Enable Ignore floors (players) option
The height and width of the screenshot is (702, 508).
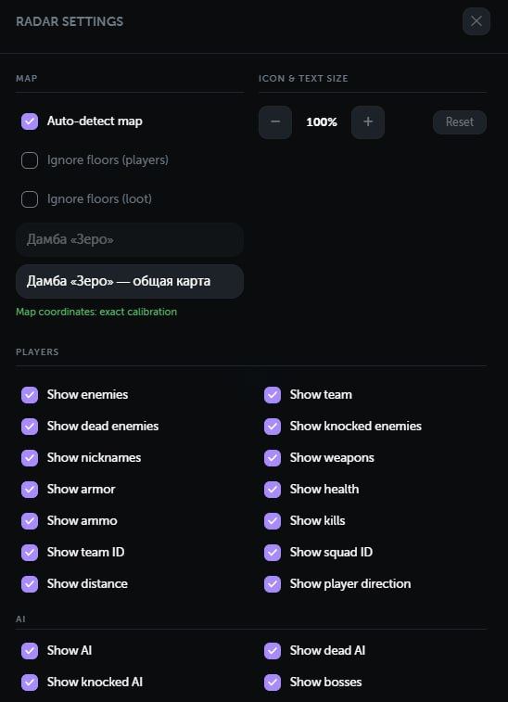pyautogui.click(x=30, y=160)
